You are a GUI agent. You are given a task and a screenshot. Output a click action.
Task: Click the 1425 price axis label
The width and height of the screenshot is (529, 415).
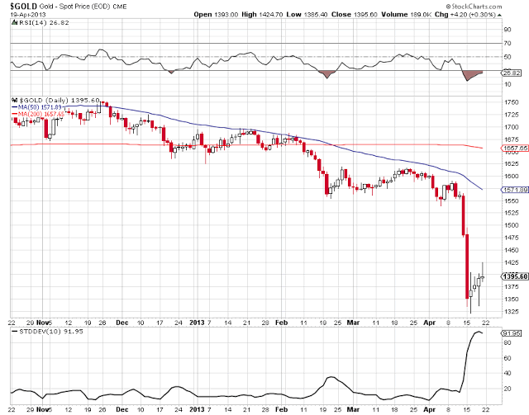tap(512, 262)
